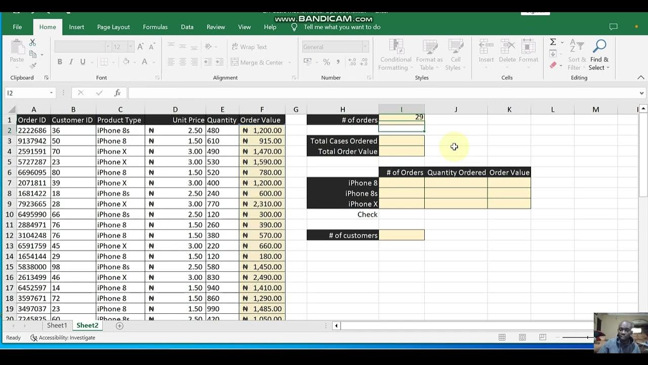Click the Align Right icon
The height and width of the screenshot is (365, 648).
pyautogui.click(x=193, y=62)
